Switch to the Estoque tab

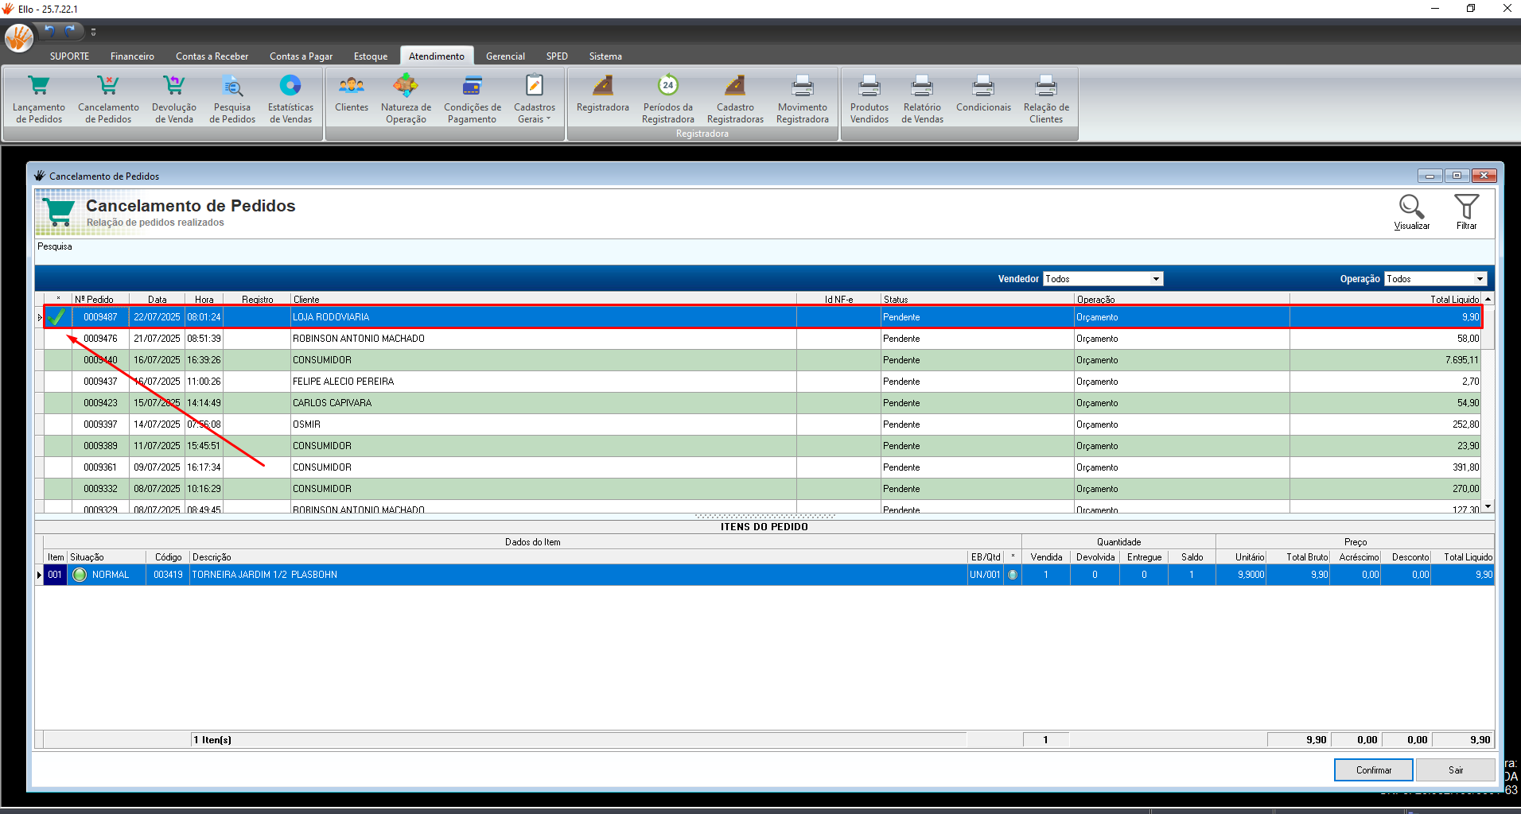click(x=371, y=56)
